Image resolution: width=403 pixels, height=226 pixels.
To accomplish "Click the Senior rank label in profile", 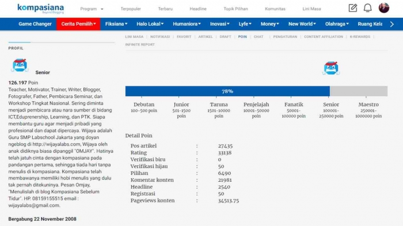I will click(43, 72).
